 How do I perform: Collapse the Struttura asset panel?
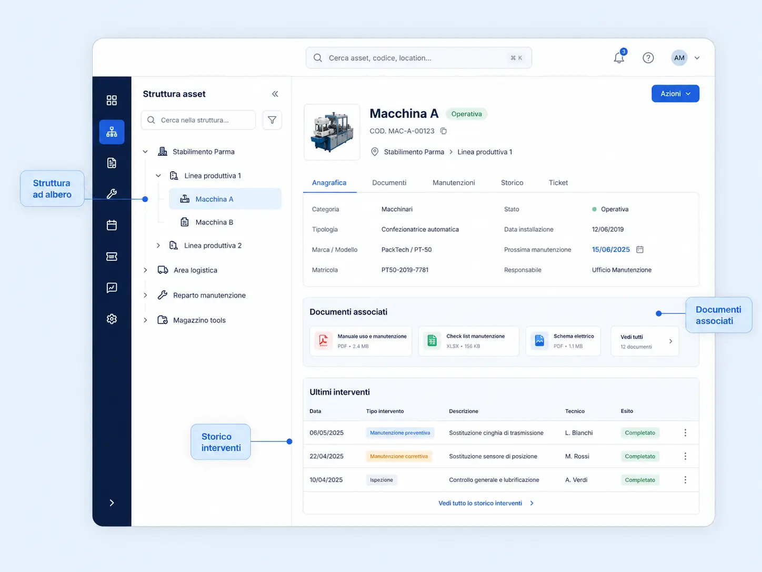click(x=275, y=94)
